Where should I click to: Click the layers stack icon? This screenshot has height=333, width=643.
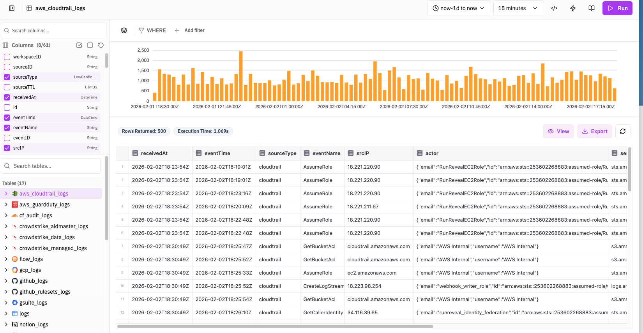(x=124, y=30)
